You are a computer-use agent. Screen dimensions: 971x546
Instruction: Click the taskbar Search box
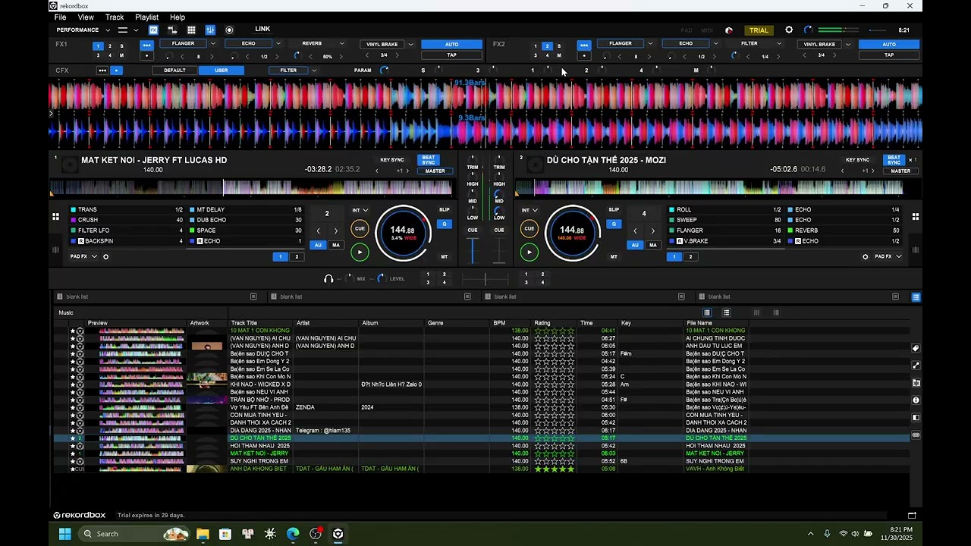[x=133, y=534]
